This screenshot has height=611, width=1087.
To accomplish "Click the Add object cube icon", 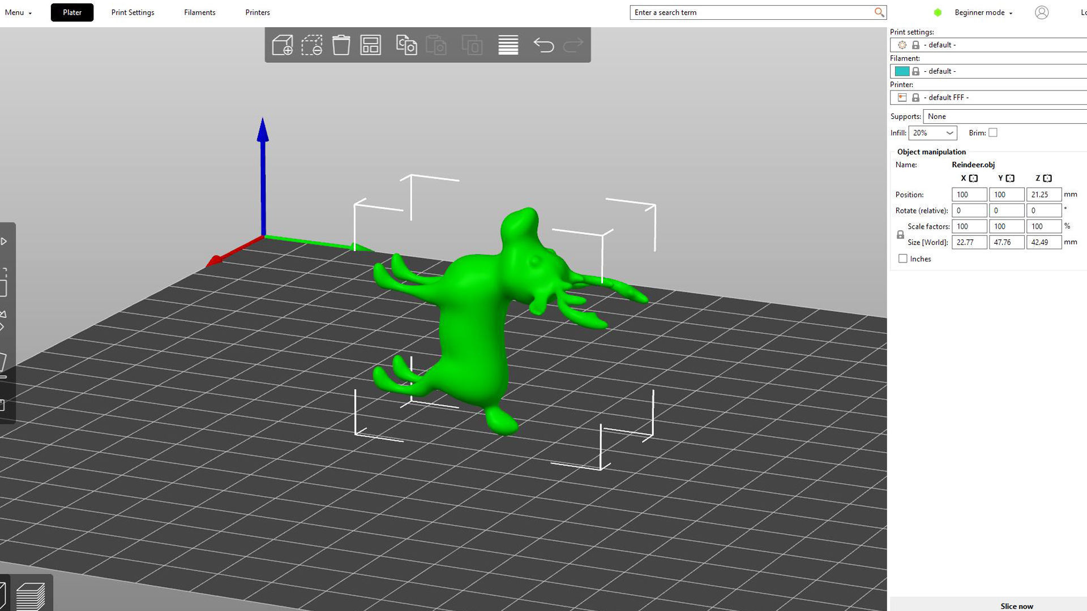I will pos(282,45).
